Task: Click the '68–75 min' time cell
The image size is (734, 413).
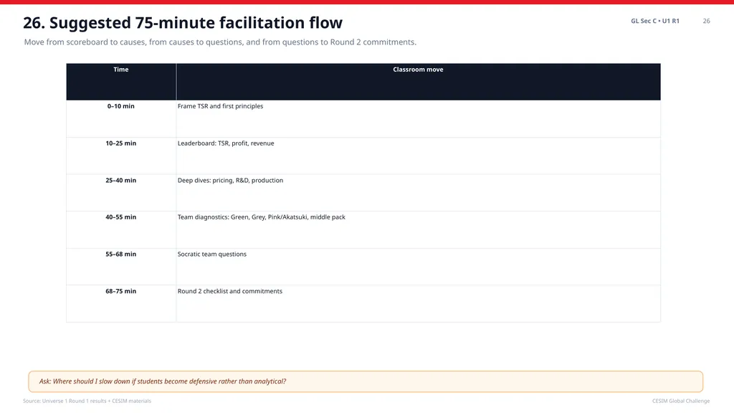Action: 120,303
